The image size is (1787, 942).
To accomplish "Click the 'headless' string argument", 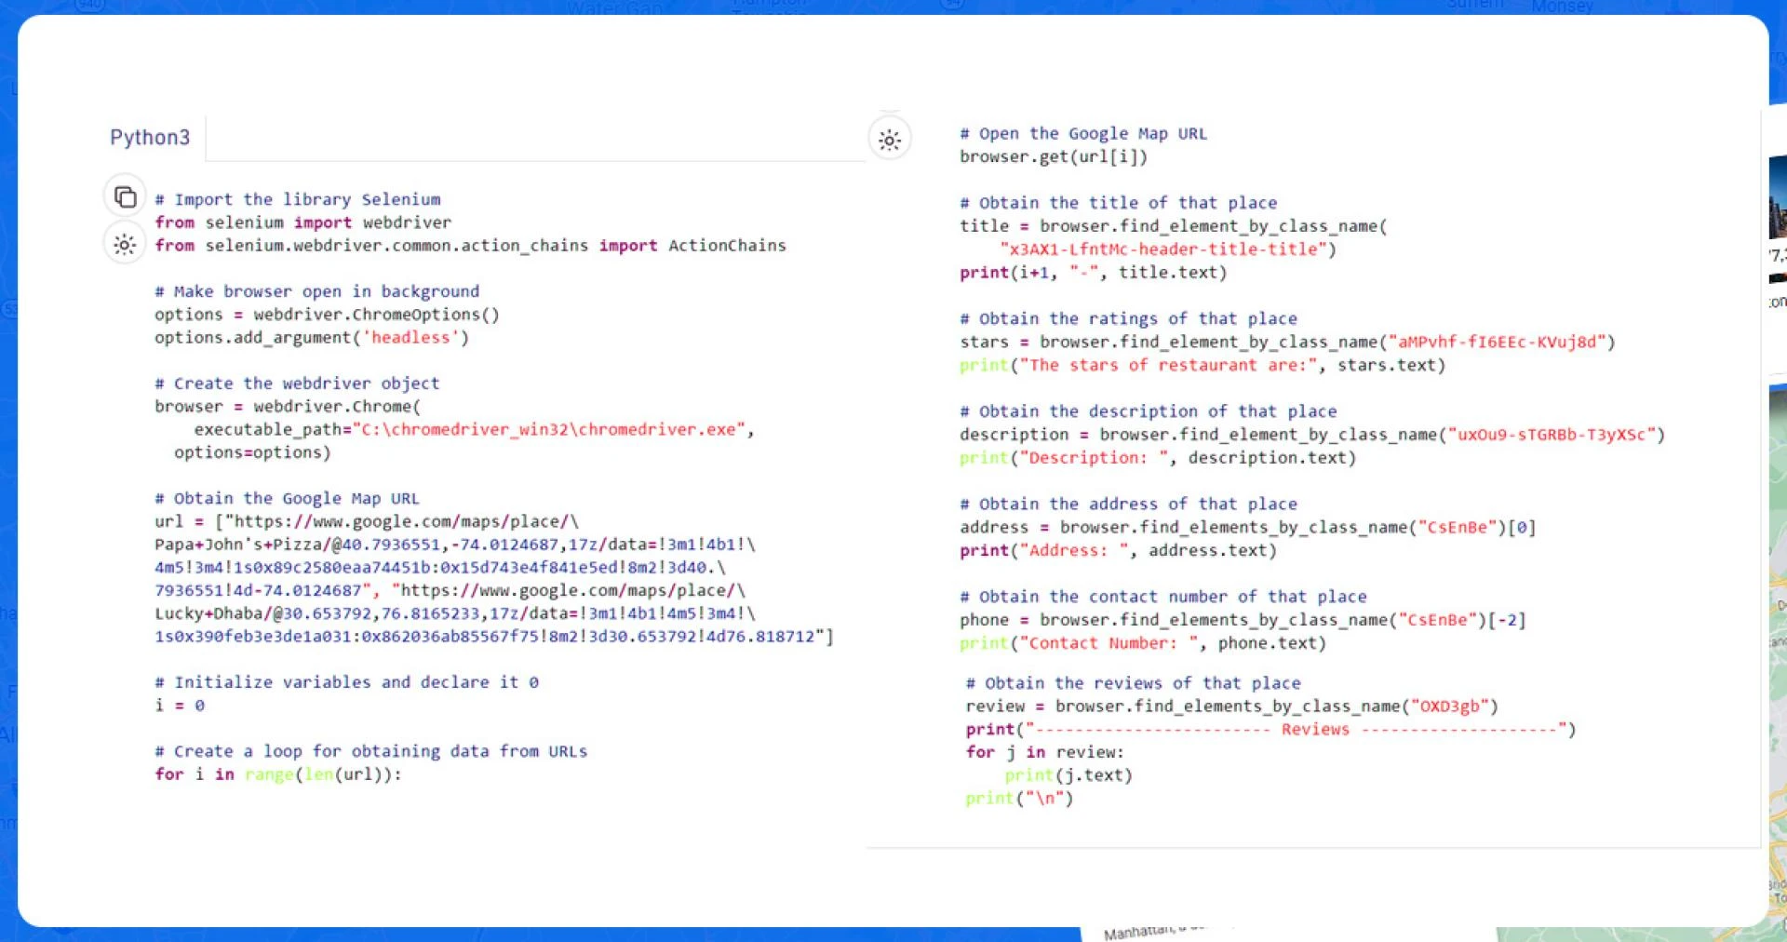I will pos(410,338).
